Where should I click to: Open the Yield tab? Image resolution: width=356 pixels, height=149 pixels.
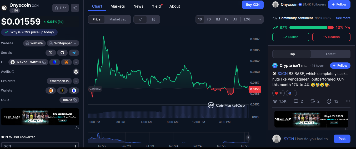(x=157, y=6)
